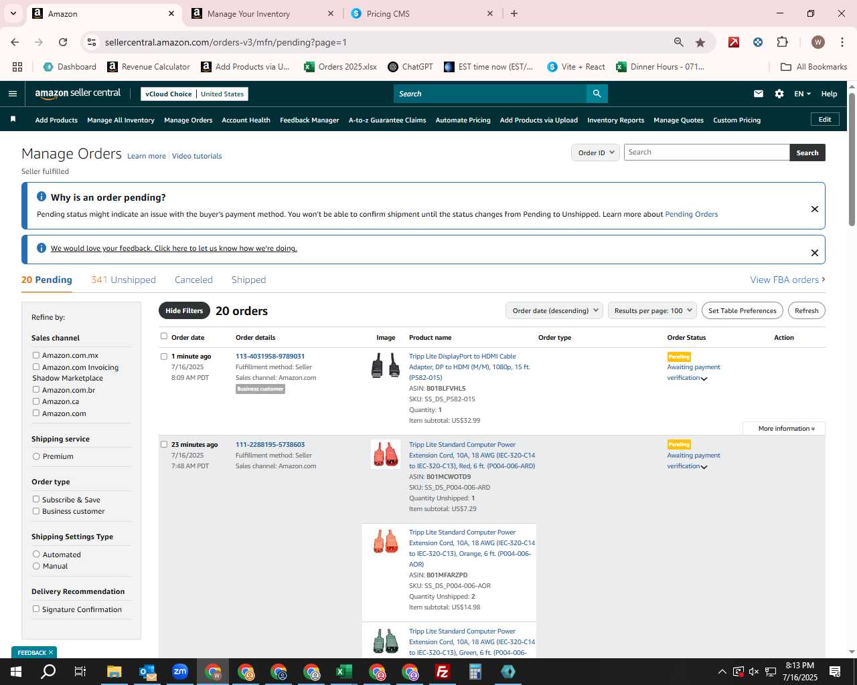The height and width of the screenshot is (685, 857).
Task: Open the messages envelope icon
Action: pos(759,94)
